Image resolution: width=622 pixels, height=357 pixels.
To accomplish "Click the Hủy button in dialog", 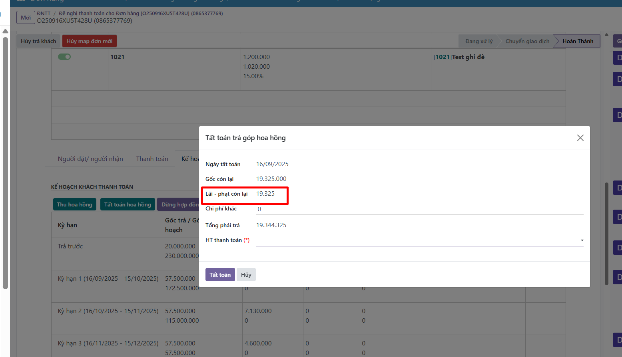I will click(246, 275).
